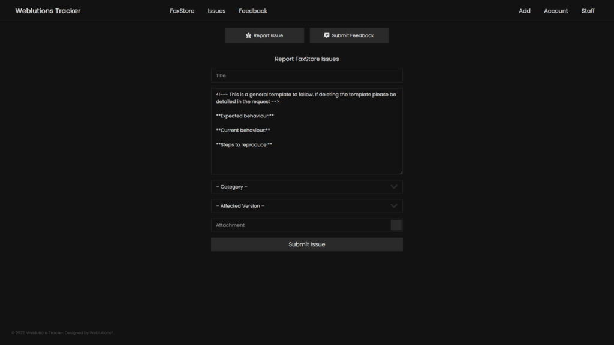Expand the Affected Version dropdown chevron
The width and height of the screenshot is (614, 345).
click(x=394, y=205)
